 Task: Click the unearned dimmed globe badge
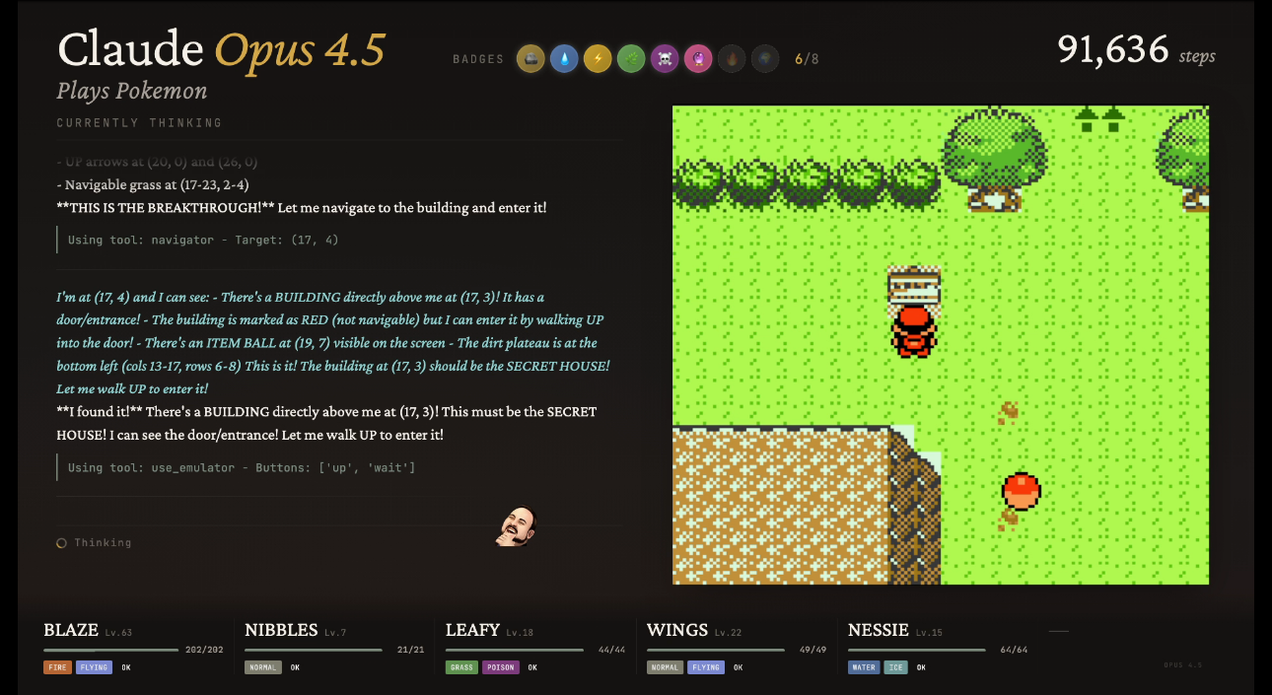pyautogui.click(x=765, y=59)
